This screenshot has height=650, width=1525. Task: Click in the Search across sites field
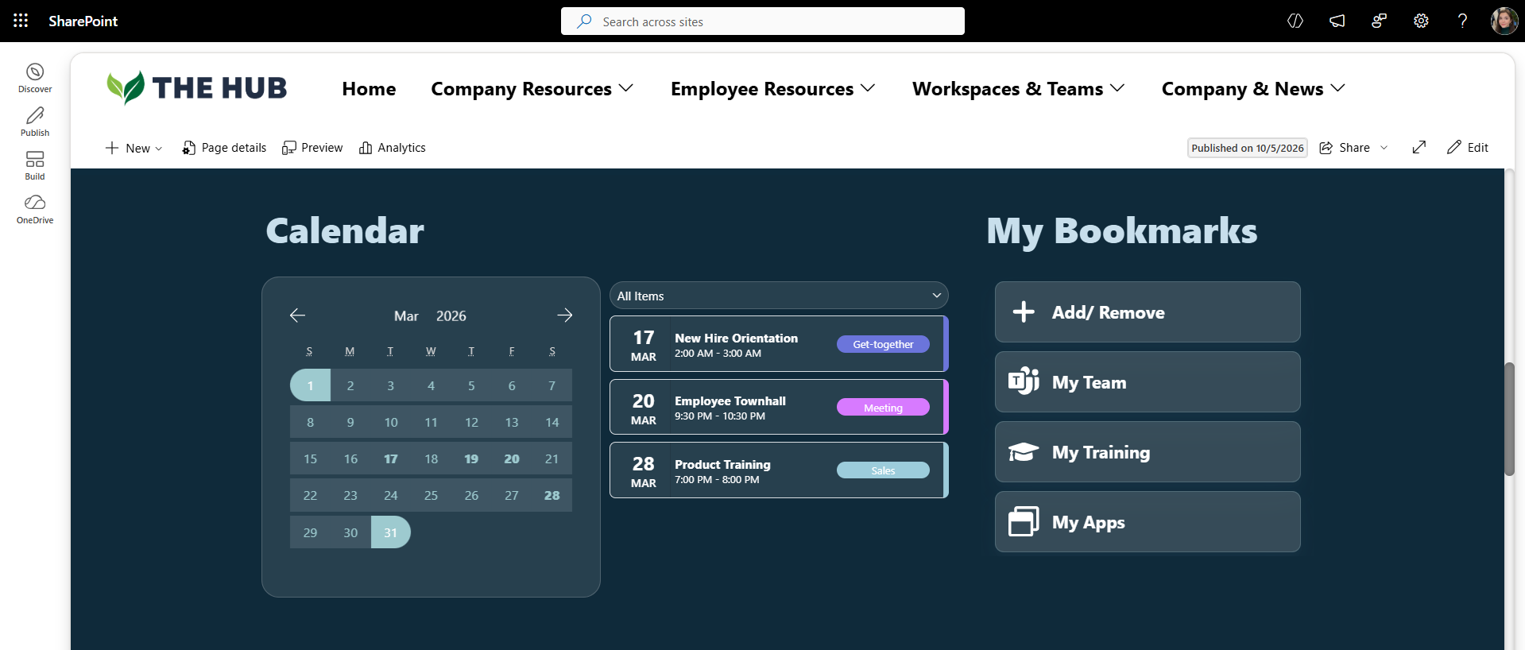click(763, 21)
